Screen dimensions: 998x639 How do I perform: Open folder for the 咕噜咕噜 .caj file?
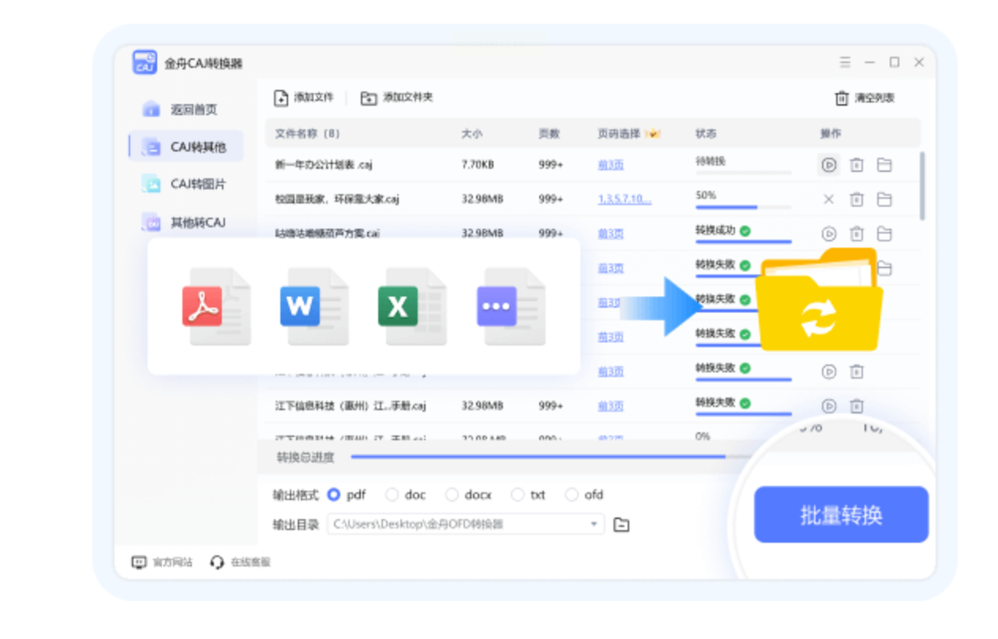coord(884,234)
